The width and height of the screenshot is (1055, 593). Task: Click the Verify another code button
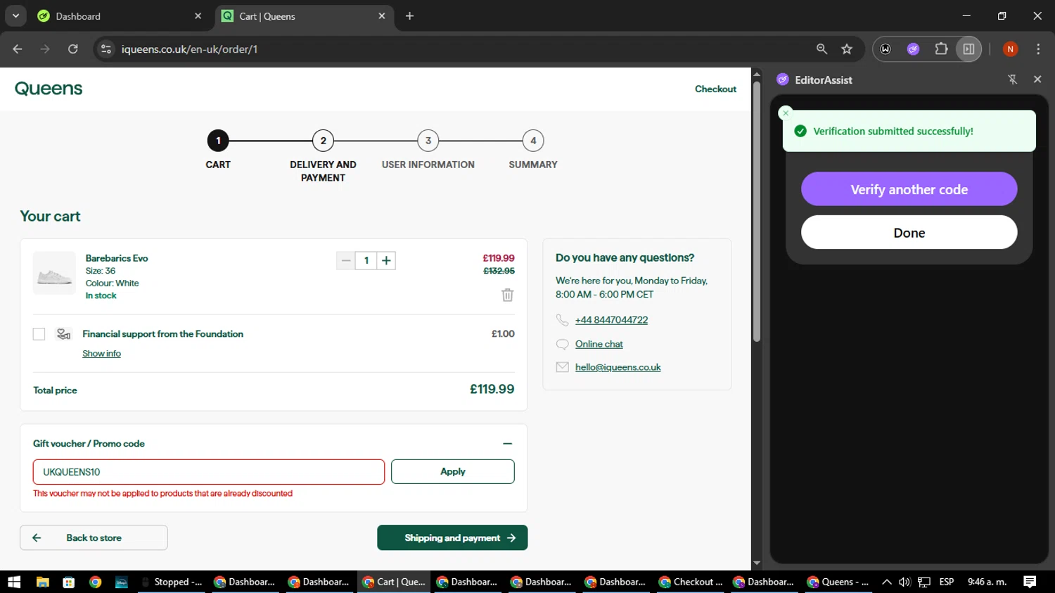pyautogui.click(x=909, y=189)
